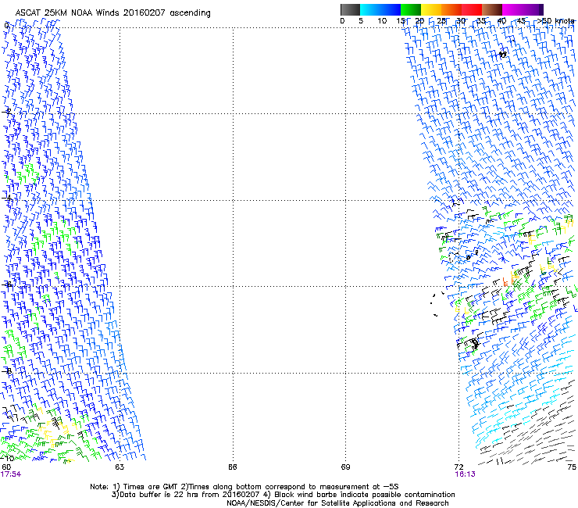Click the green 15-20 knots color segment

411,9
